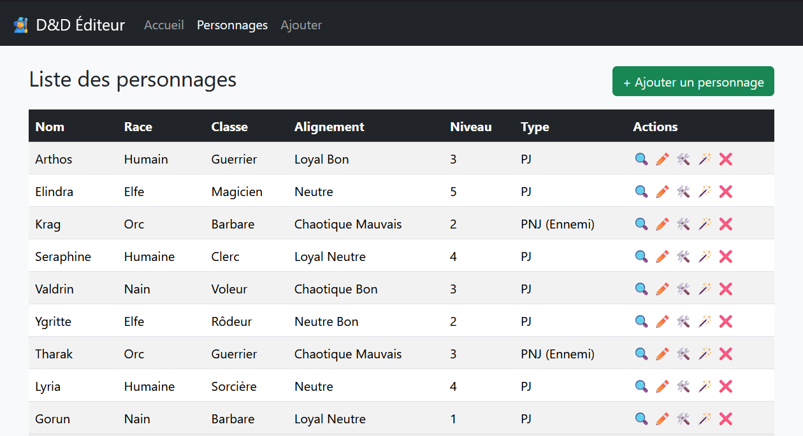Click the Nom column header
This screenshot has width=803, height=436.
click(x=50, y=127)
